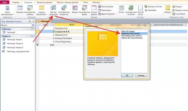Click OK in Новый запрос dialog
Screen dimensions: 188x111
(127, 75)
